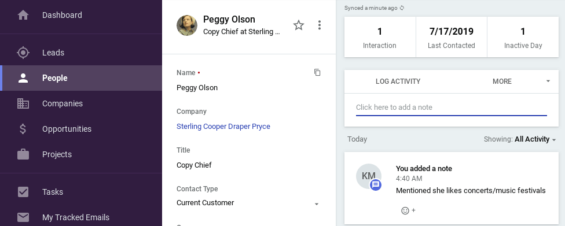This screenshot has height=226, width=565.
Task: Open the Contact Type dropdown arrow
Action: click(317, 204)
